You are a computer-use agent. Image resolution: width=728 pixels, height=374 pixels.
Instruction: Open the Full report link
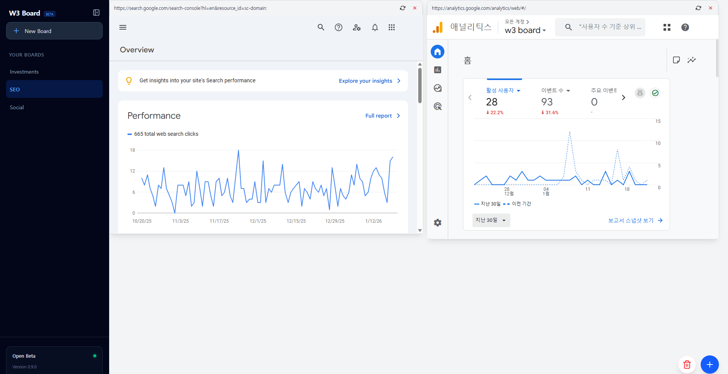(x=382, y=116)
